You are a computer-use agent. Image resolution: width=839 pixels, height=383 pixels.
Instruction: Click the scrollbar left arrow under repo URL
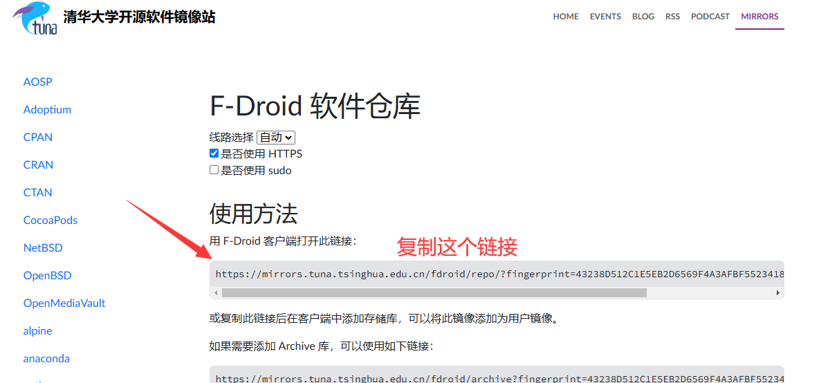(x=215, y=293)
